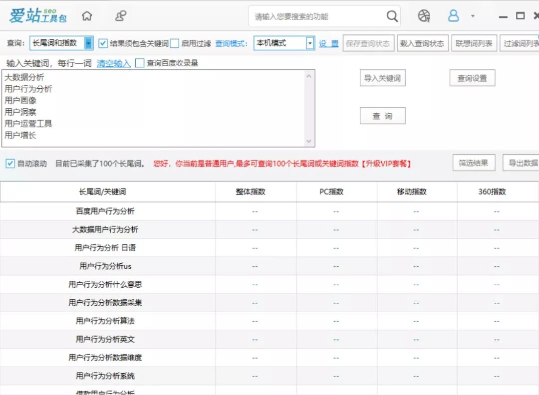Open the network/globe icon near search bar
Viewport: 539px width, 395px height.
click(x=424, y=16)
